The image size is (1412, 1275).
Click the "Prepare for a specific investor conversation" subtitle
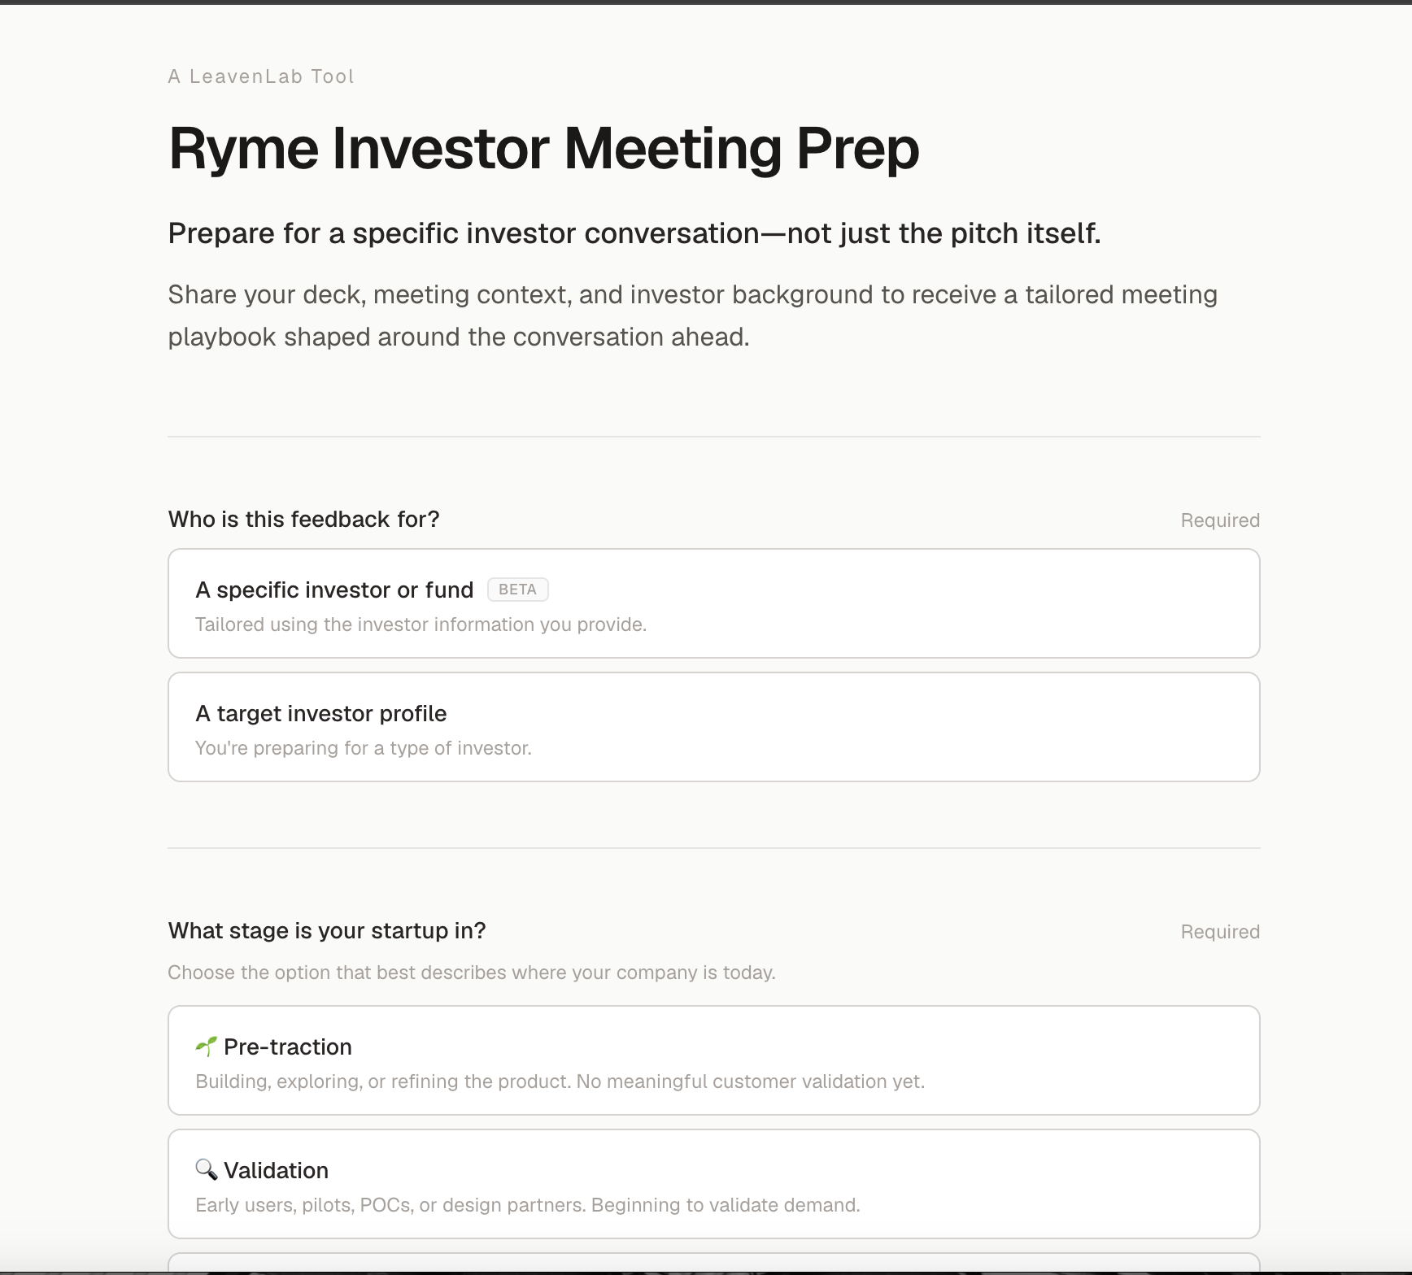(634, 233)
